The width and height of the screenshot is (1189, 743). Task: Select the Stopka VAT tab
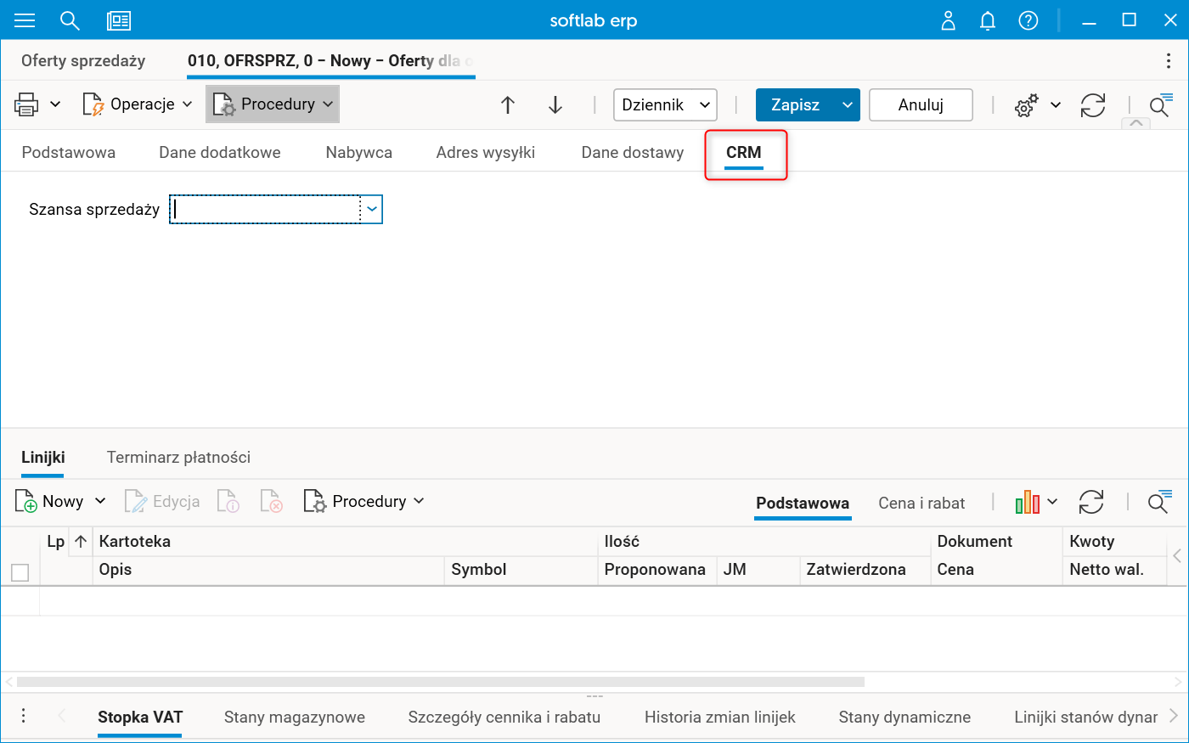[140, 718]
